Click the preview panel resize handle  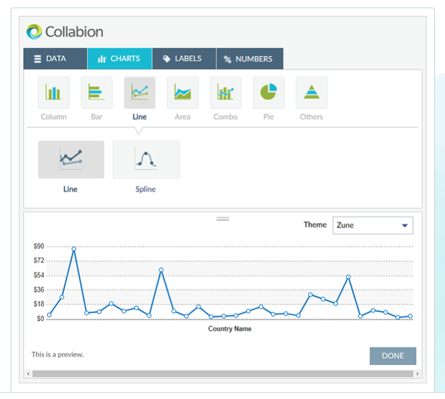(x=223, y=219)
